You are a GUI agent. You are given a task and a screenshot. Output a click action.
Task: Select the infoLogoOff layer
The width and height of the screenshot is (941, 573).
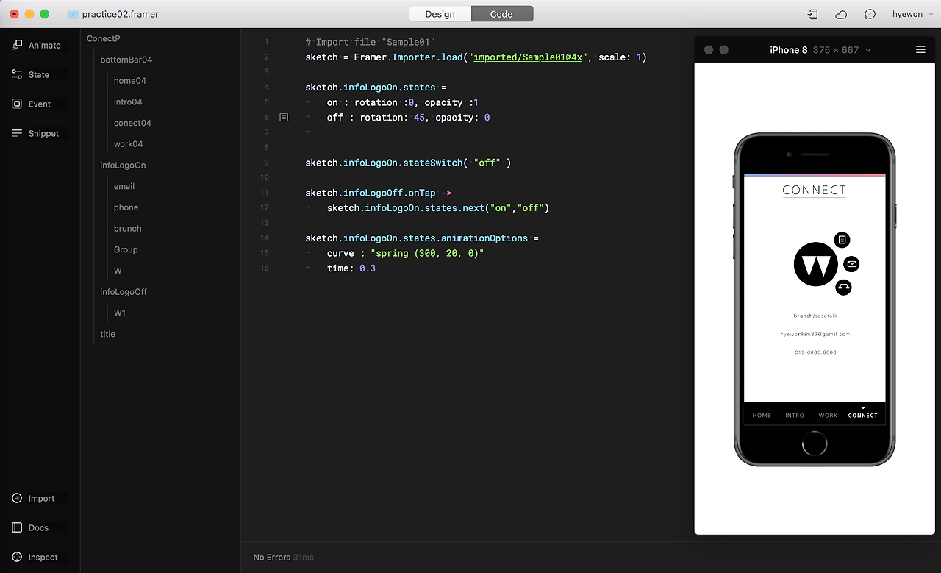click(124, 292)
